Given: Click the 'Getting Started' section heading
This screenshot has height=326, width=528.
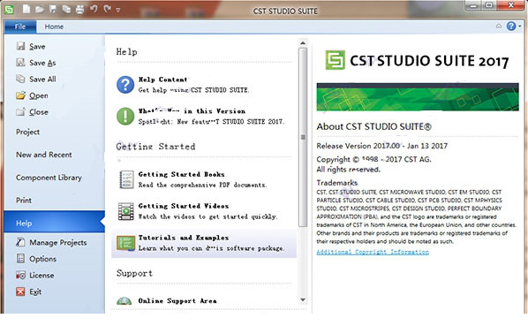Looking at the screenshot, I should pyautogui.click(x=155, y=147).
